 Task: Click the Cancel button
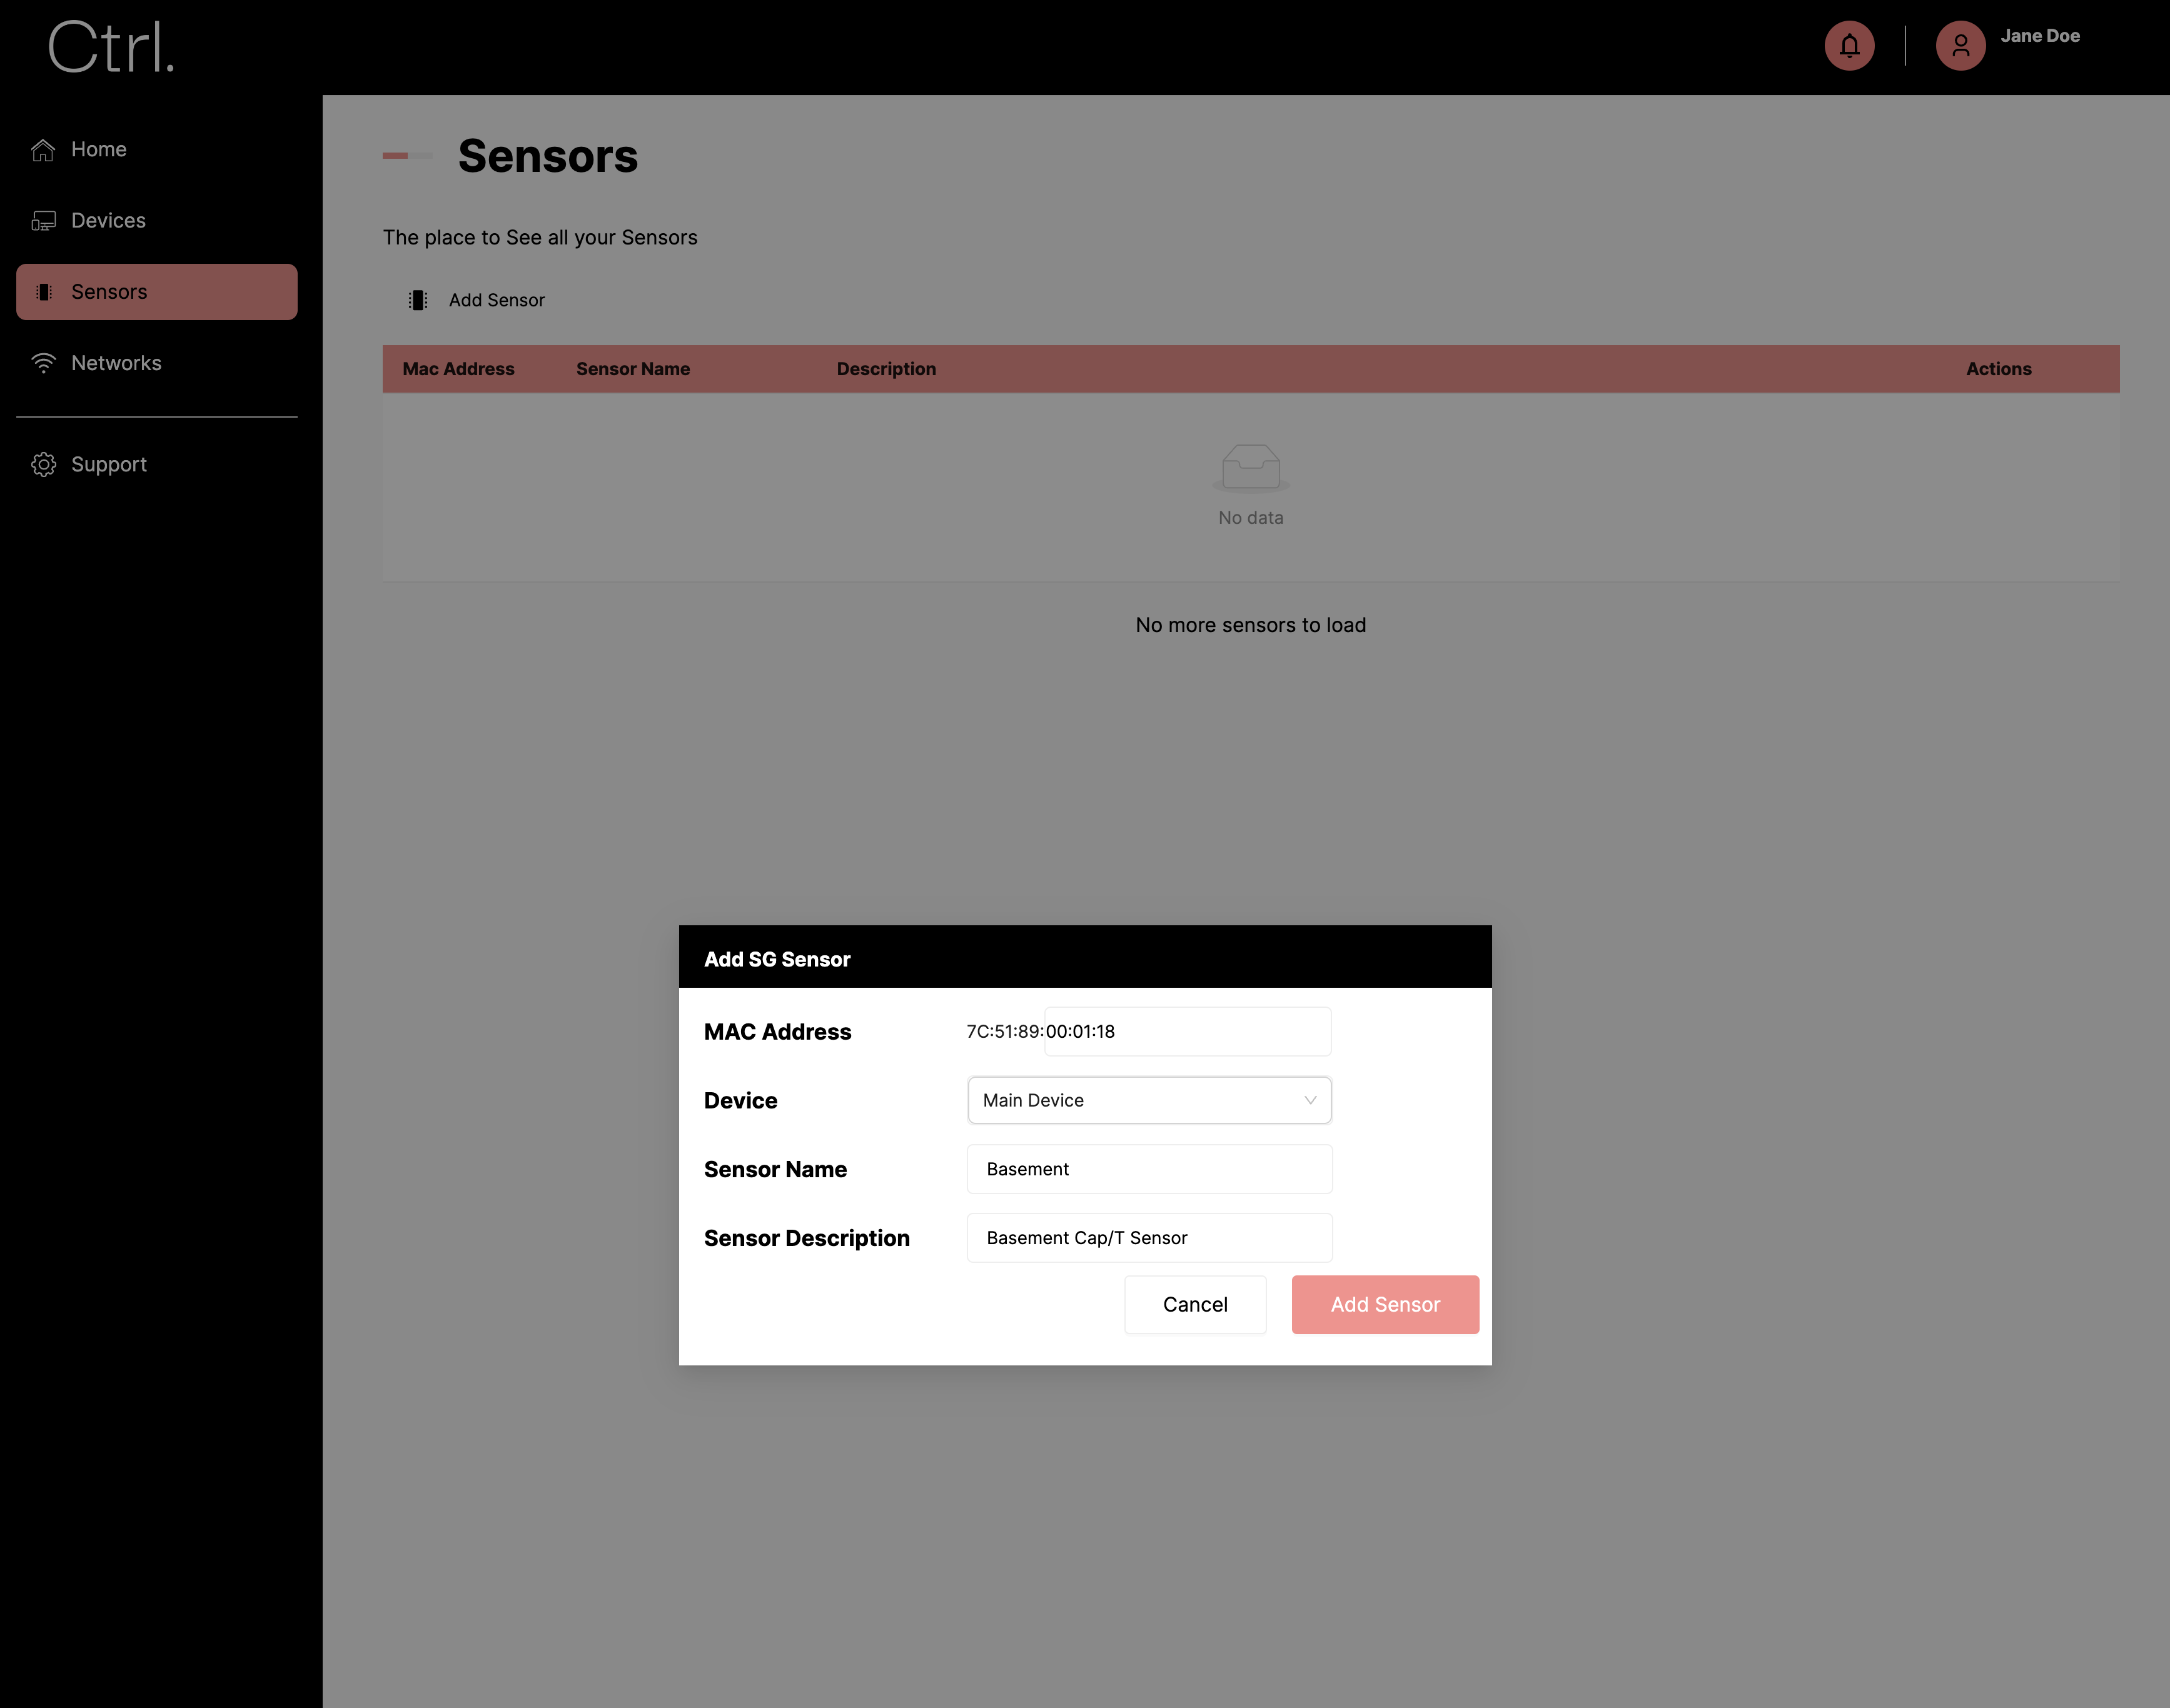coord(1196,1305)
